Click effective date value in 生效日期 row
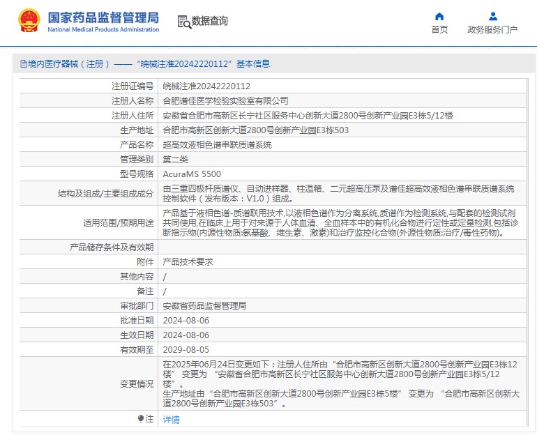Screen dimensions: 537x435 click(186, 335)
